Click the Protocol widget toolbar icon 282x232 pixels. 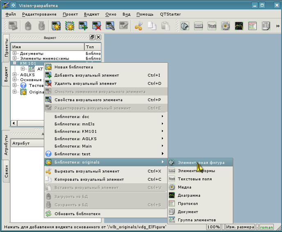(x=252, y=26)
